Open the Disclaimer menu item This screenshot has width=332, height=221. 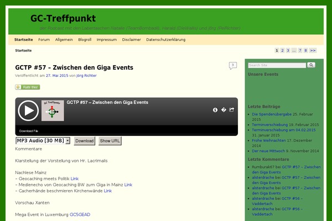(131, 40)
